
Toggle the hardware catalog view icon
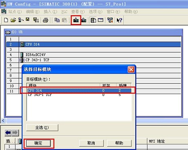point(93,20)
